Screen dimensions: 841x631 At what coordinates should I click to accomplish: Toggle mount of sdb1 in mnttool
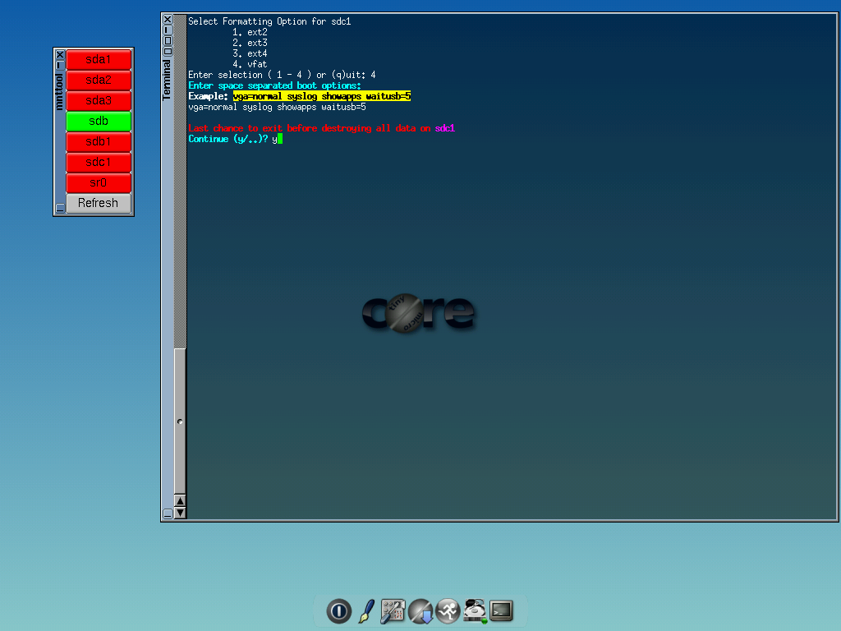point(99,141)
